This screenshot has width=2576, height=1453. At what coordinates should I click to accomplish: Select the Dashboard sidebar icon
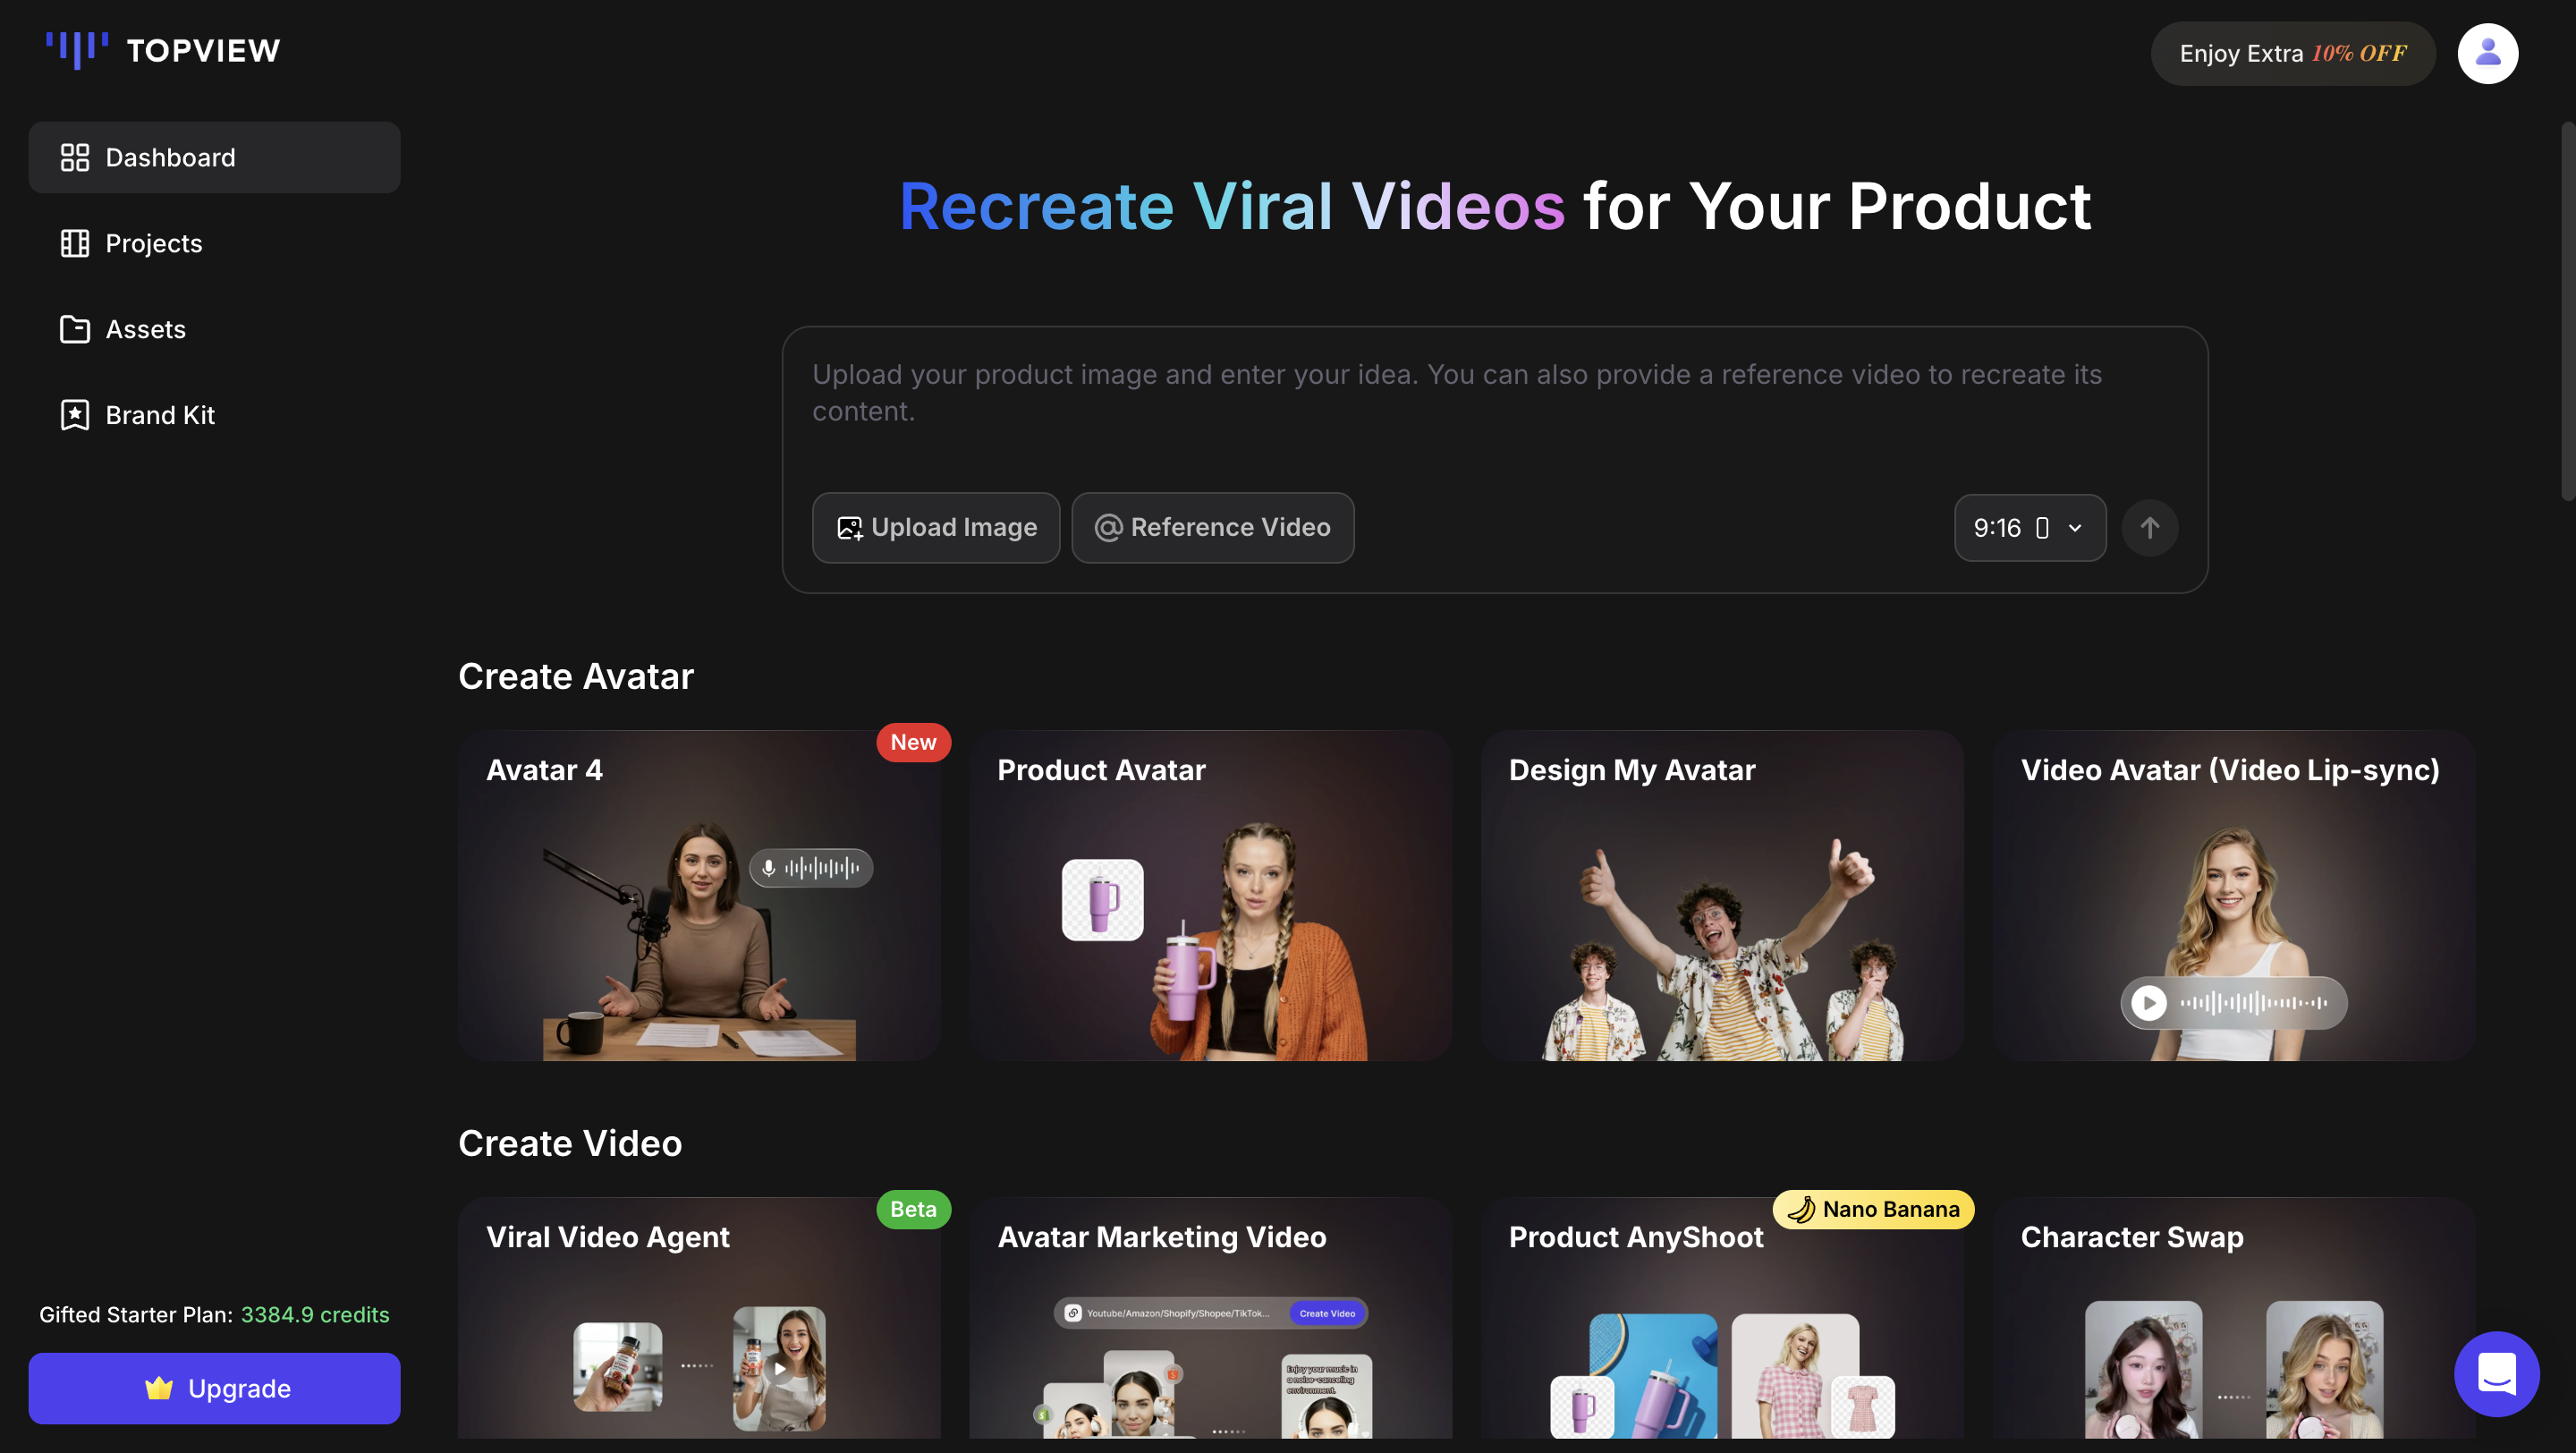pos(75,157)
